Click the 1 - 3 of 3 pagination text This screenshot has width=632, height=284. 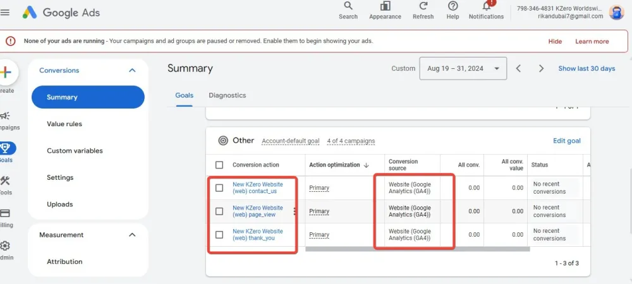pyautogui.click(x=567, y=263)
